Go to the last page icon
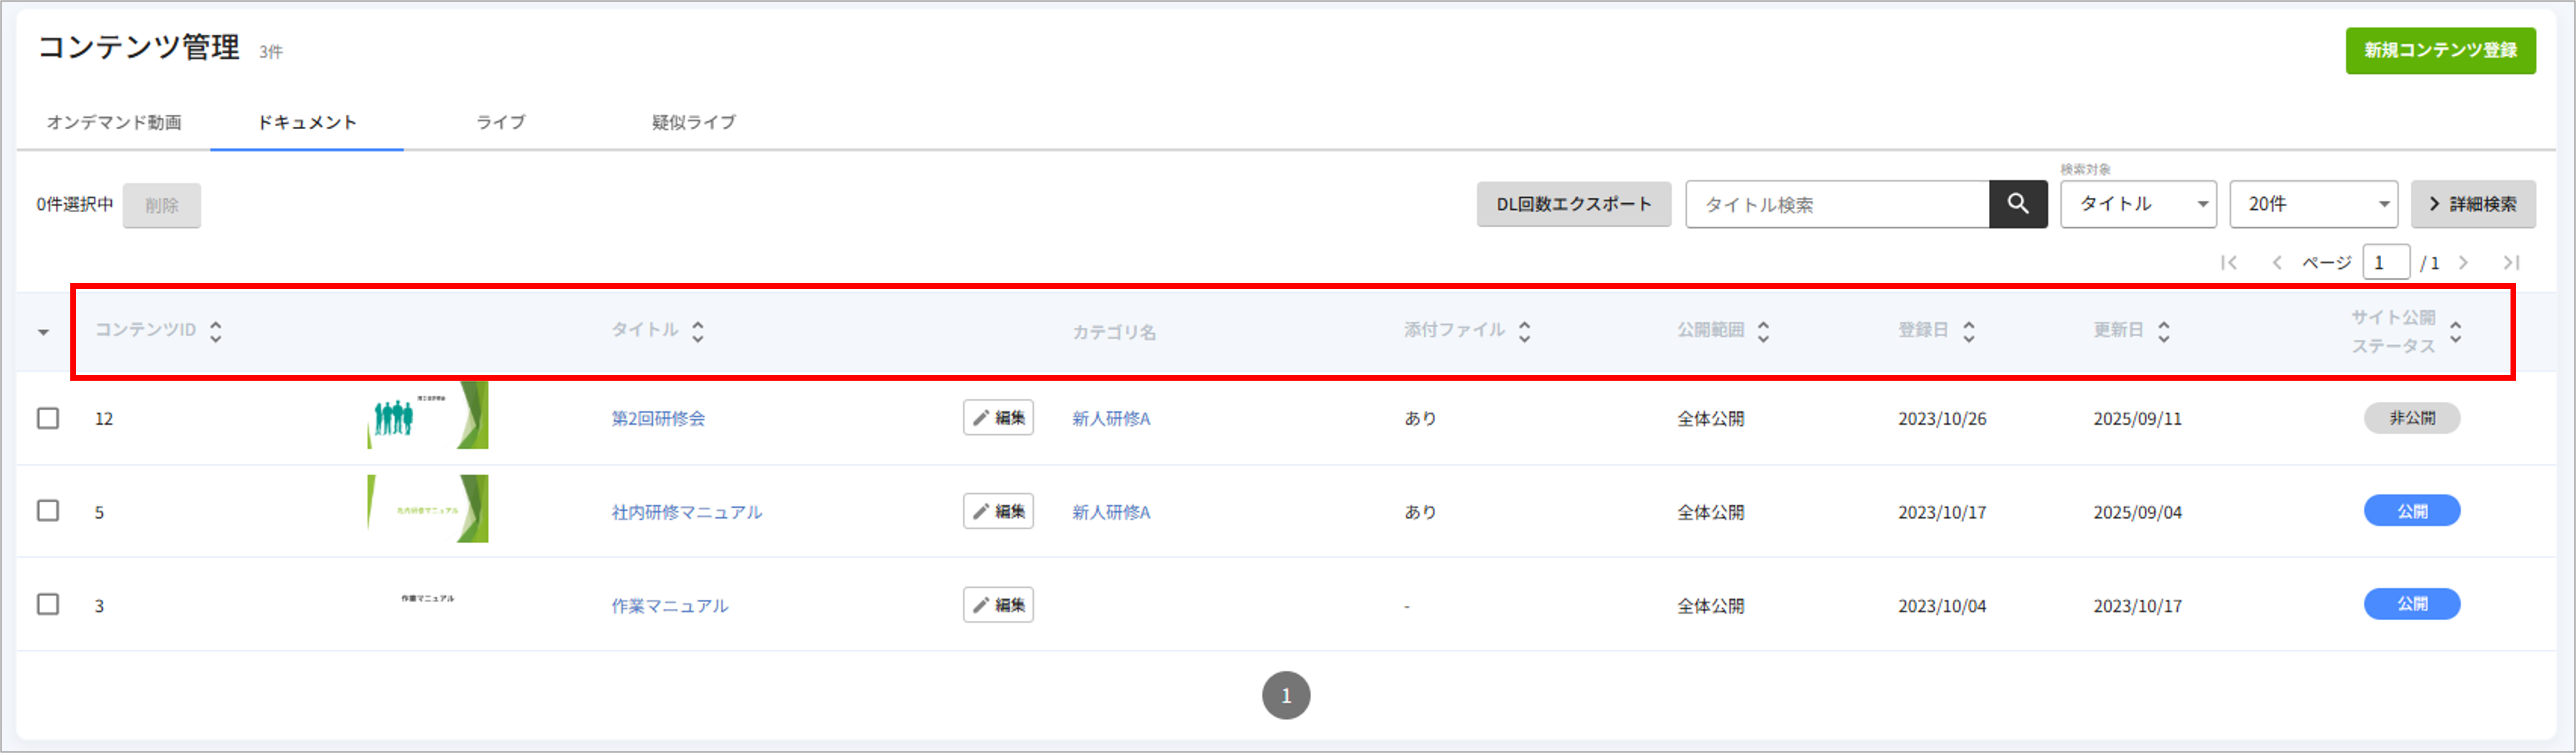 tap(2511, 263)
